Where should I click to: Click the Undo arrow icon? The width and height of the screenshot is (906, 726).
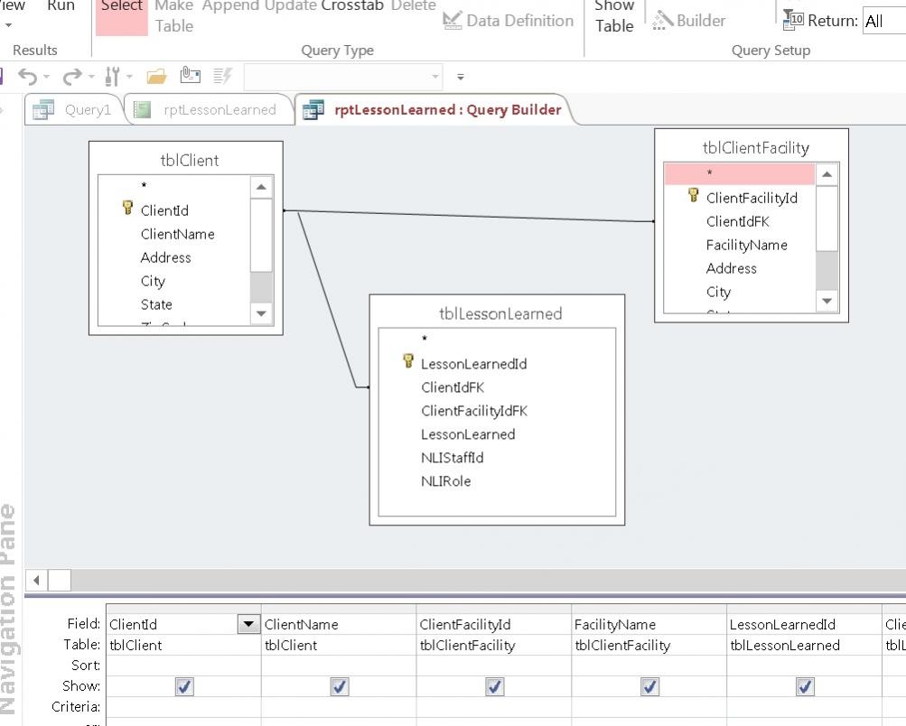tap(27, 76)
